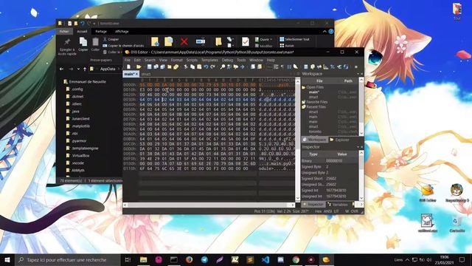Switch to the Variables tab beside Inspector
The height and width of the screenshot is (266, 472).
click(337, 205)
